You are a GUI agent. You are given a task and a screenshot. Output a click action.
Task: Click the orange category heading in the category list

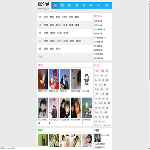[40, 41]
